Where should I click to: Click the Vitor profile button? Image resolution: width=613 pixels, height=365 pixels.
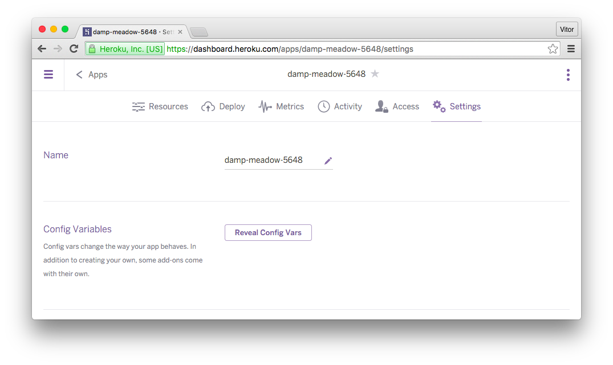(566, 29)
